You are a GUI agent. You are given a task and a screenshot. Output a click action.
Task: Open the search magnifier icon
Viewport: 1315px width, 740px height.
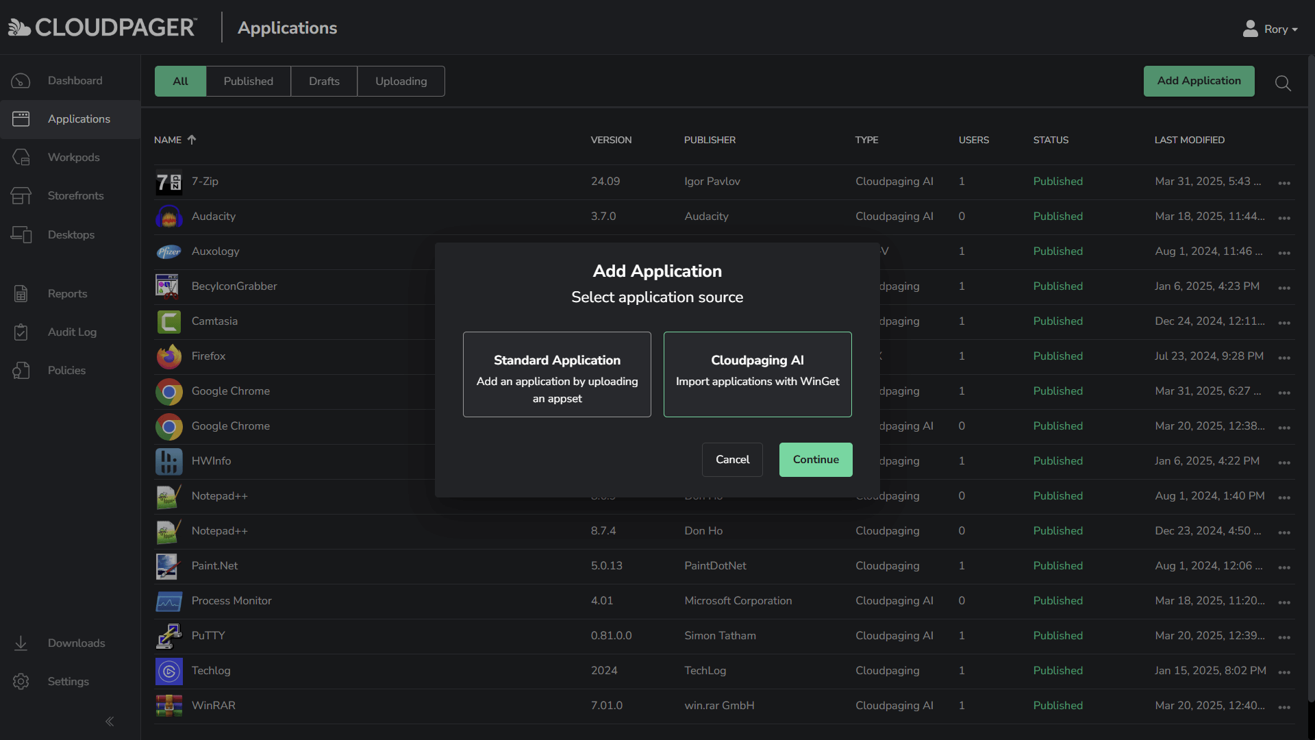tap(1282, 82)
